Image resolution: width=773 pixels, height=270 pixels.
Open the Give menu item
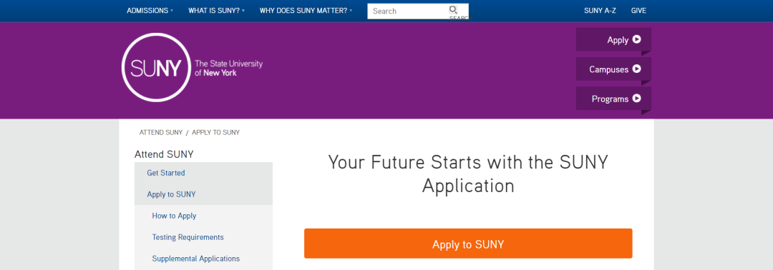click(x=638, y=11)
